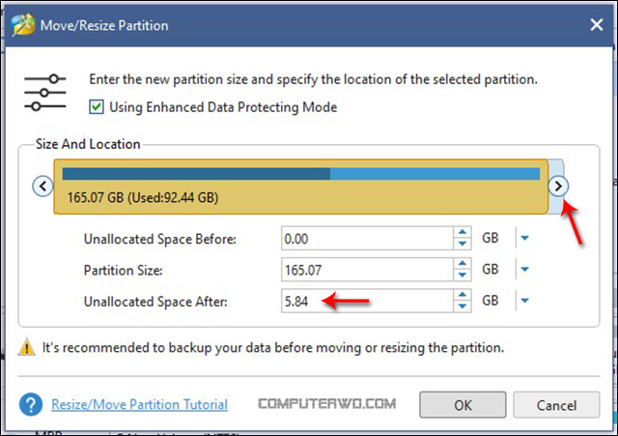Click the right arrow partition handle
Viewport: 618px width, 436px height.
coord(558,186)
